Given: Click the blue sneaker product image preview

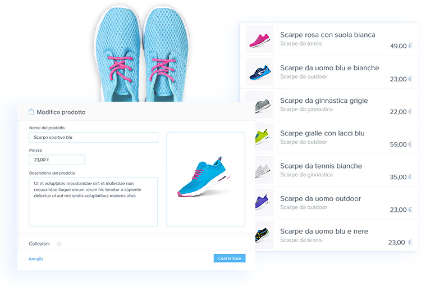Looking at the screenshot, I should click(205, 179).
